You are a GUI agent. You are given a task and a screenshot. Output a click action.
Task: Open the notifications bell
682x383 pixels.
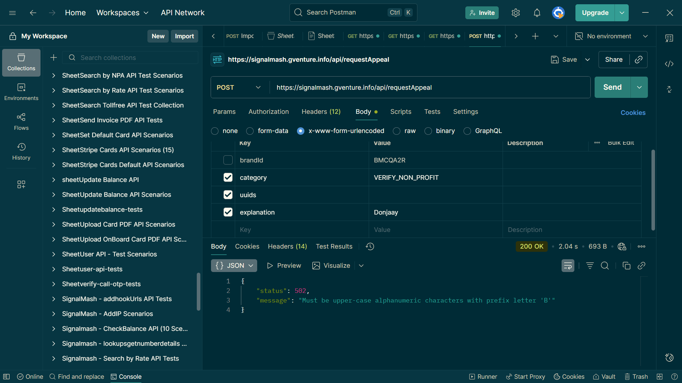coord(537,13)
